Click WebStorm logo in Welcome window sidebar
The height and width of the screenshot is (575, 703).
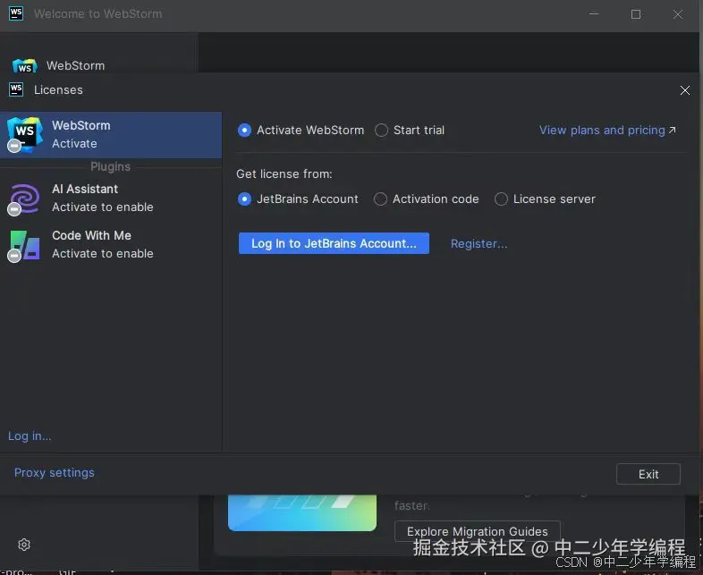[25, 66]
